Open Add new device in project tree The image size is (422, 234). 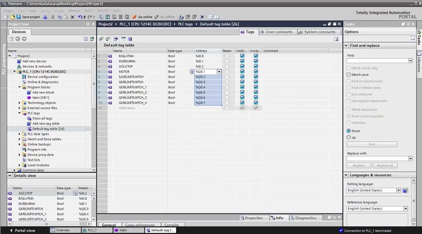34,61
